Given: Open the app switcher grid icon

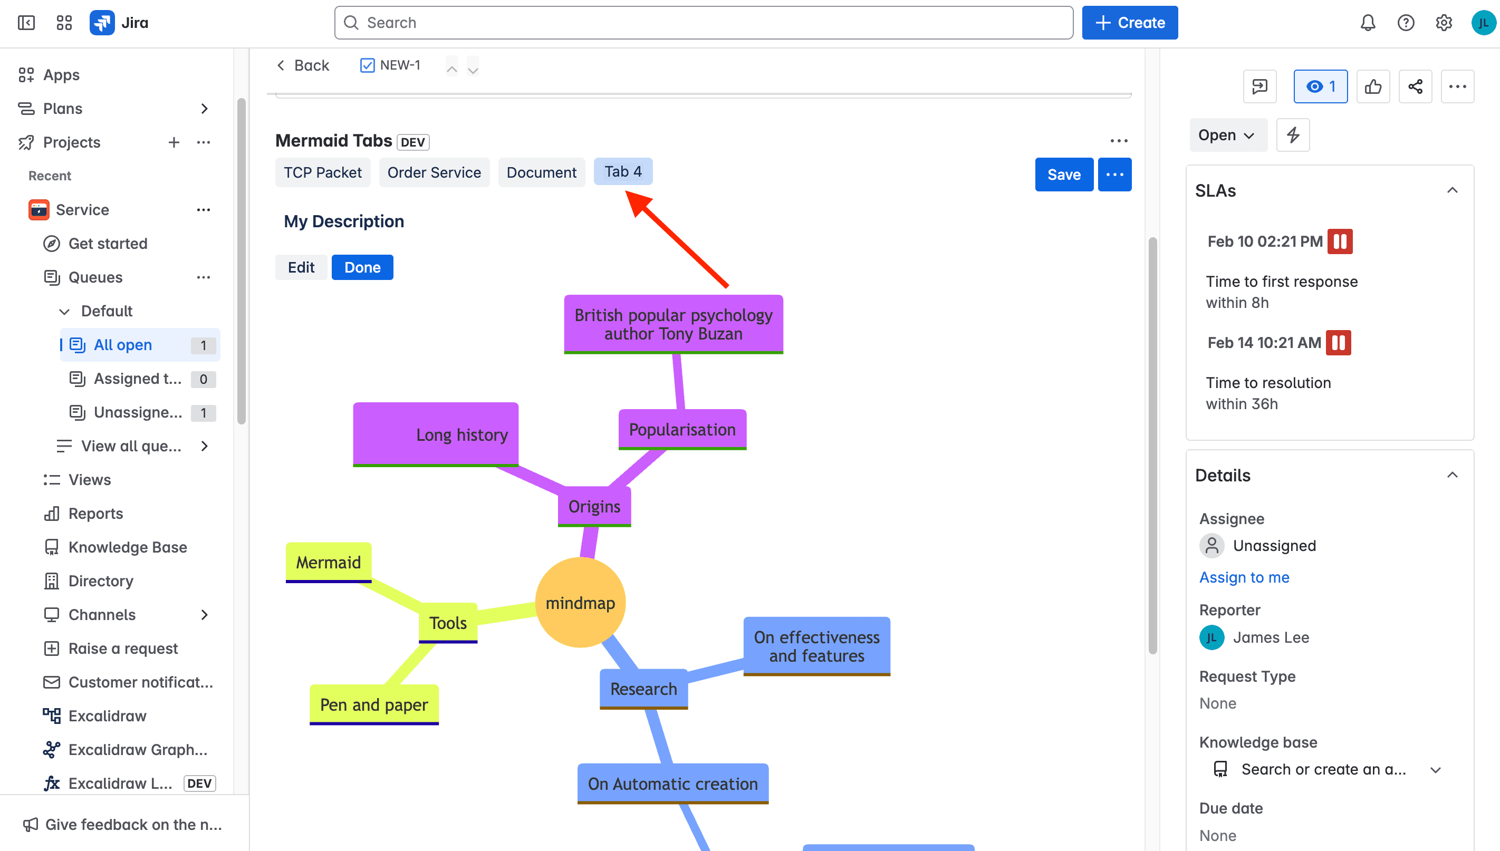Looking at the screenshot, I should pyautogui.click(x=64, y=23).
